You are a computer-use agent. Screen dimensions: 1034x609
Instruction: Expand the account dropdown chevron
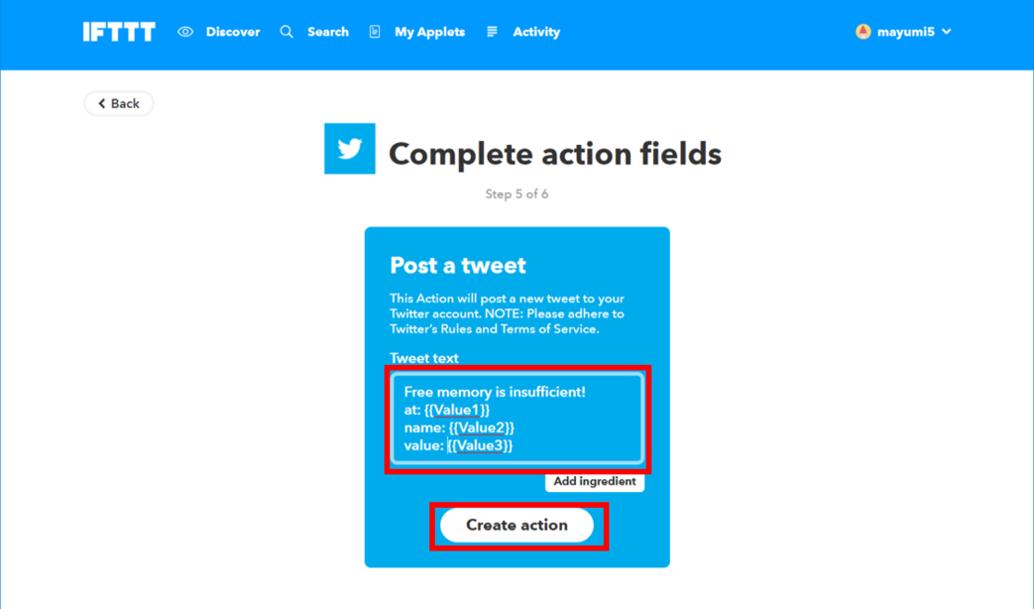tap(947, 32)
